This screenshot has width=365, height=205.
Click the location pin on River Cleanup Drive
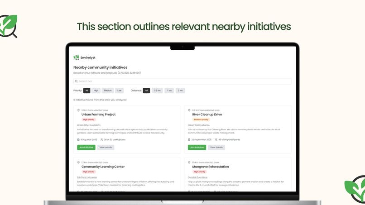pyautogui.click(x=189, y=110)
